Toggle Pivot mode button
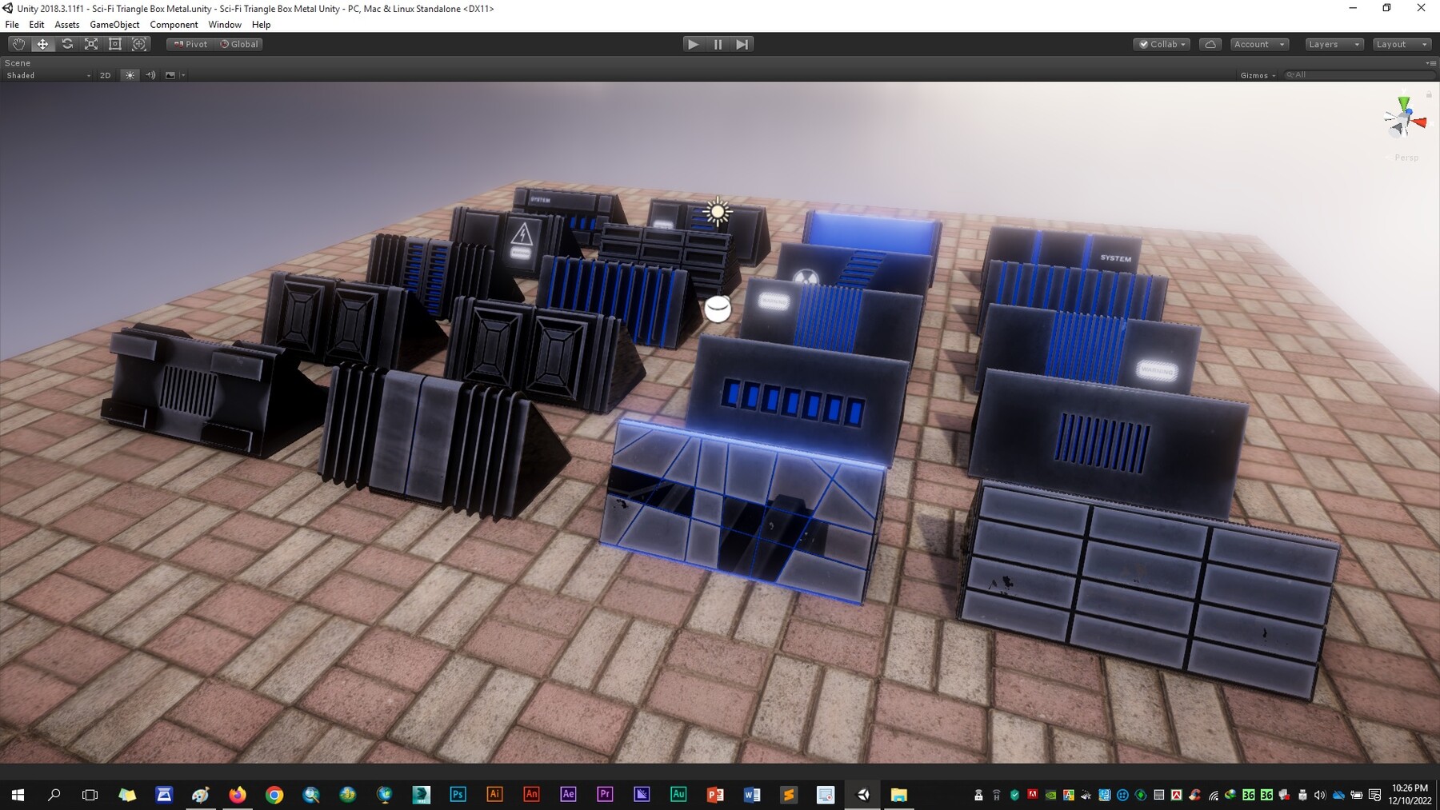 190,44
